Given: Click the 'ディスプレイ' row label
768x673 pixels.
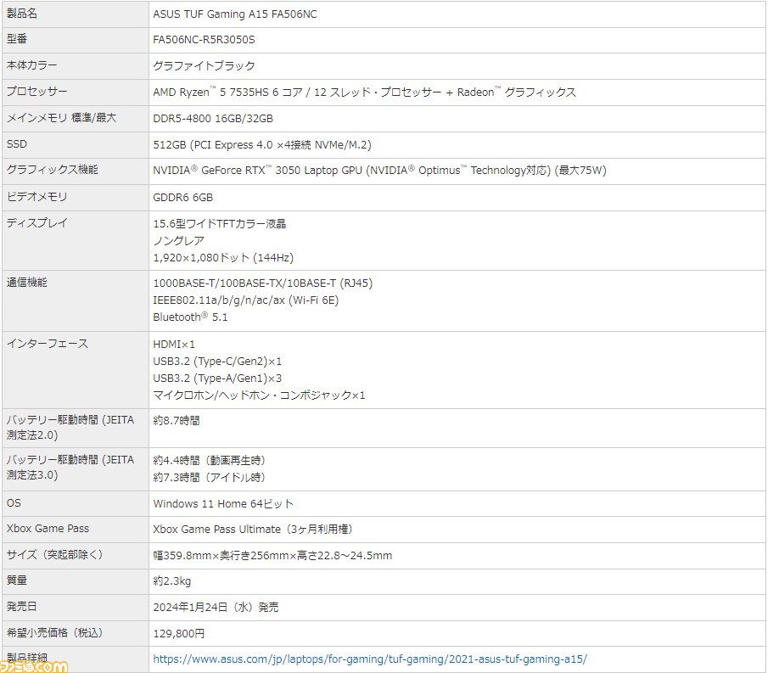Looking at the screenshot, I should pos(36,223).
